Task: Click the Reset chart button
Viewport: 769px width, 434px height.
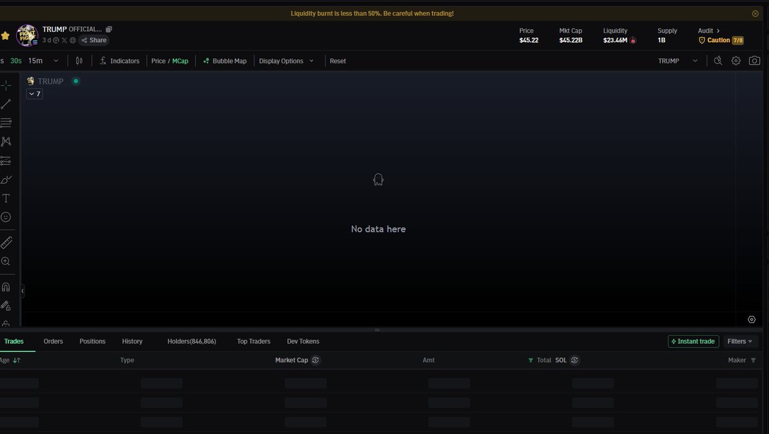Action: (338, 61)
